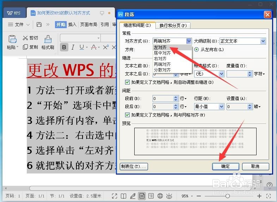277x202 pixels.
Task: Open measurement 字符 unit dropdown
Action: point(259,74)
